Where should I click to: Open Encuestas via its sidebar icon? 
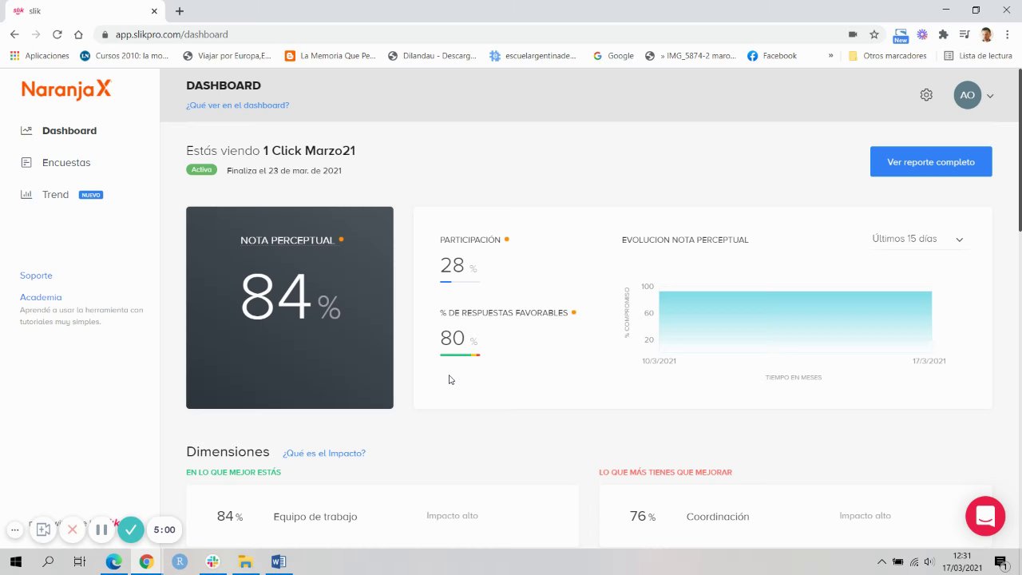tap(26, 162)
